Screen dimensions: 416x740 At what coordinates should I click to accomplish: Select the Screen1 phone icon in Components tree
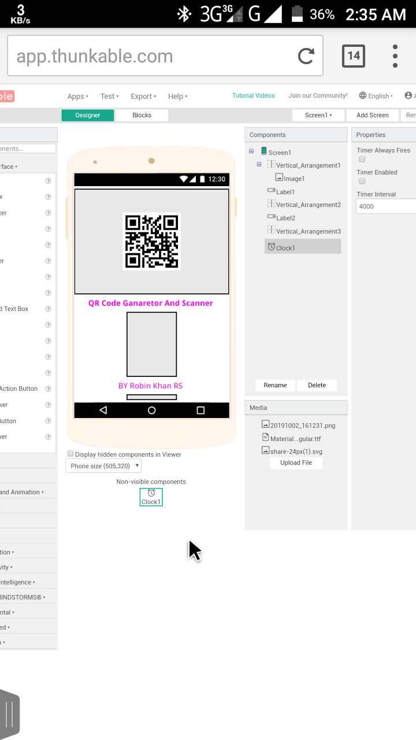coord(264,151)
